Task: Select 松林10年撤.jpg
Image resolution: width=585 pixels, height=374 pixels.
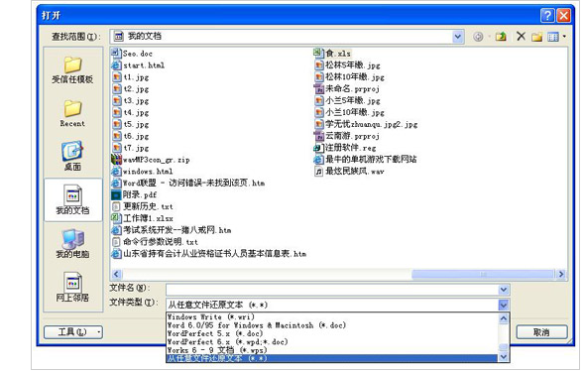Action: point(349,77)
